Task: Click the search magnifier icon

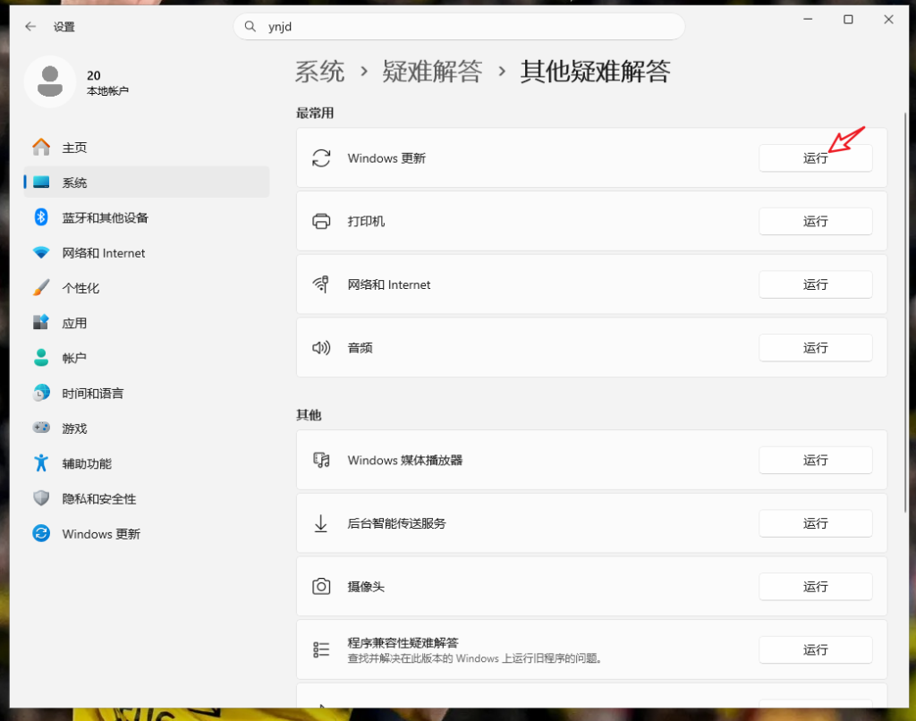Action: pos(250,26)
